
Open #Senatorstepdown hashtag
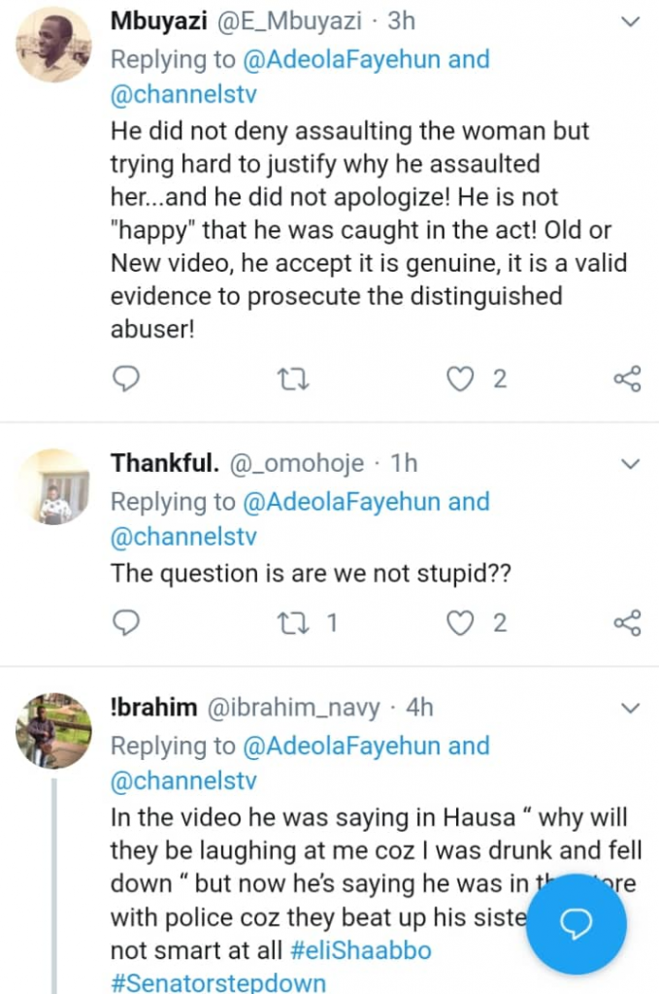[x=218, y=980]
